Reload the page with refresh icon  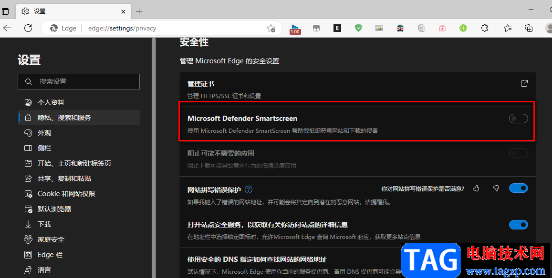click(28, 28)
